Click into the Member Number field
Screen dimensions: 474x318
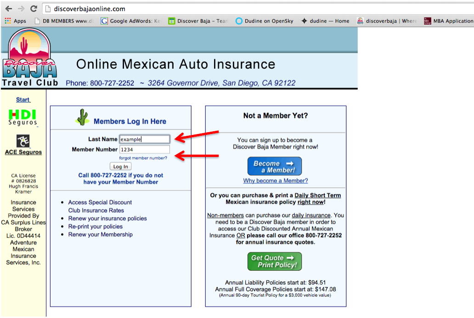click(144, 150)
